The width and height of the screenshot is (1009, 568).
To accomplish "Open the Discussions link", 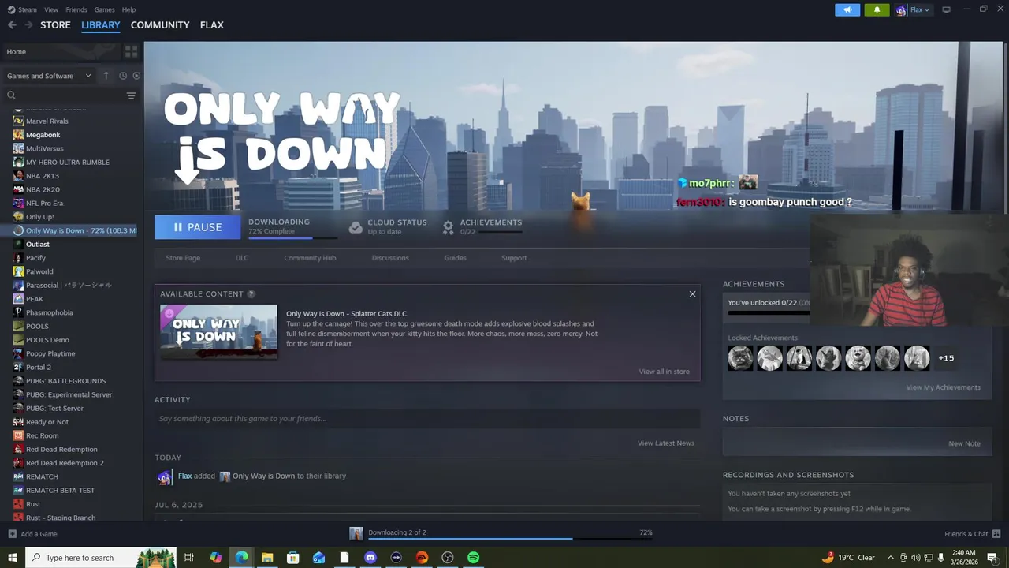I will pyautogui.click(x=390, y=258).
